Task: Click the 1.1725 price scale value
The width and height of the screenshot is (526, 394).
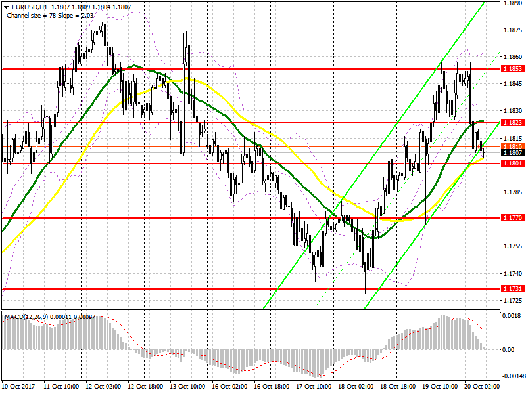Action: point(513,301)
